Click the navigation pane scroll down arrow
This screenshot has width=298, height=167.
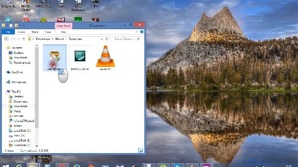(37, 146)
